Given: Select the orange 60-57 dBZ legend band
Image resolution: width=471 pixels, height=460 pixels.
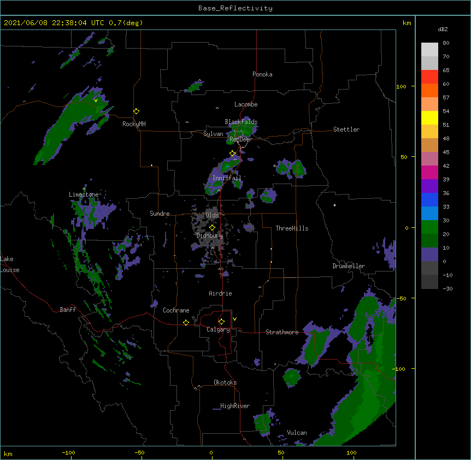Looking at the screenshot, I should coord(429,90).
